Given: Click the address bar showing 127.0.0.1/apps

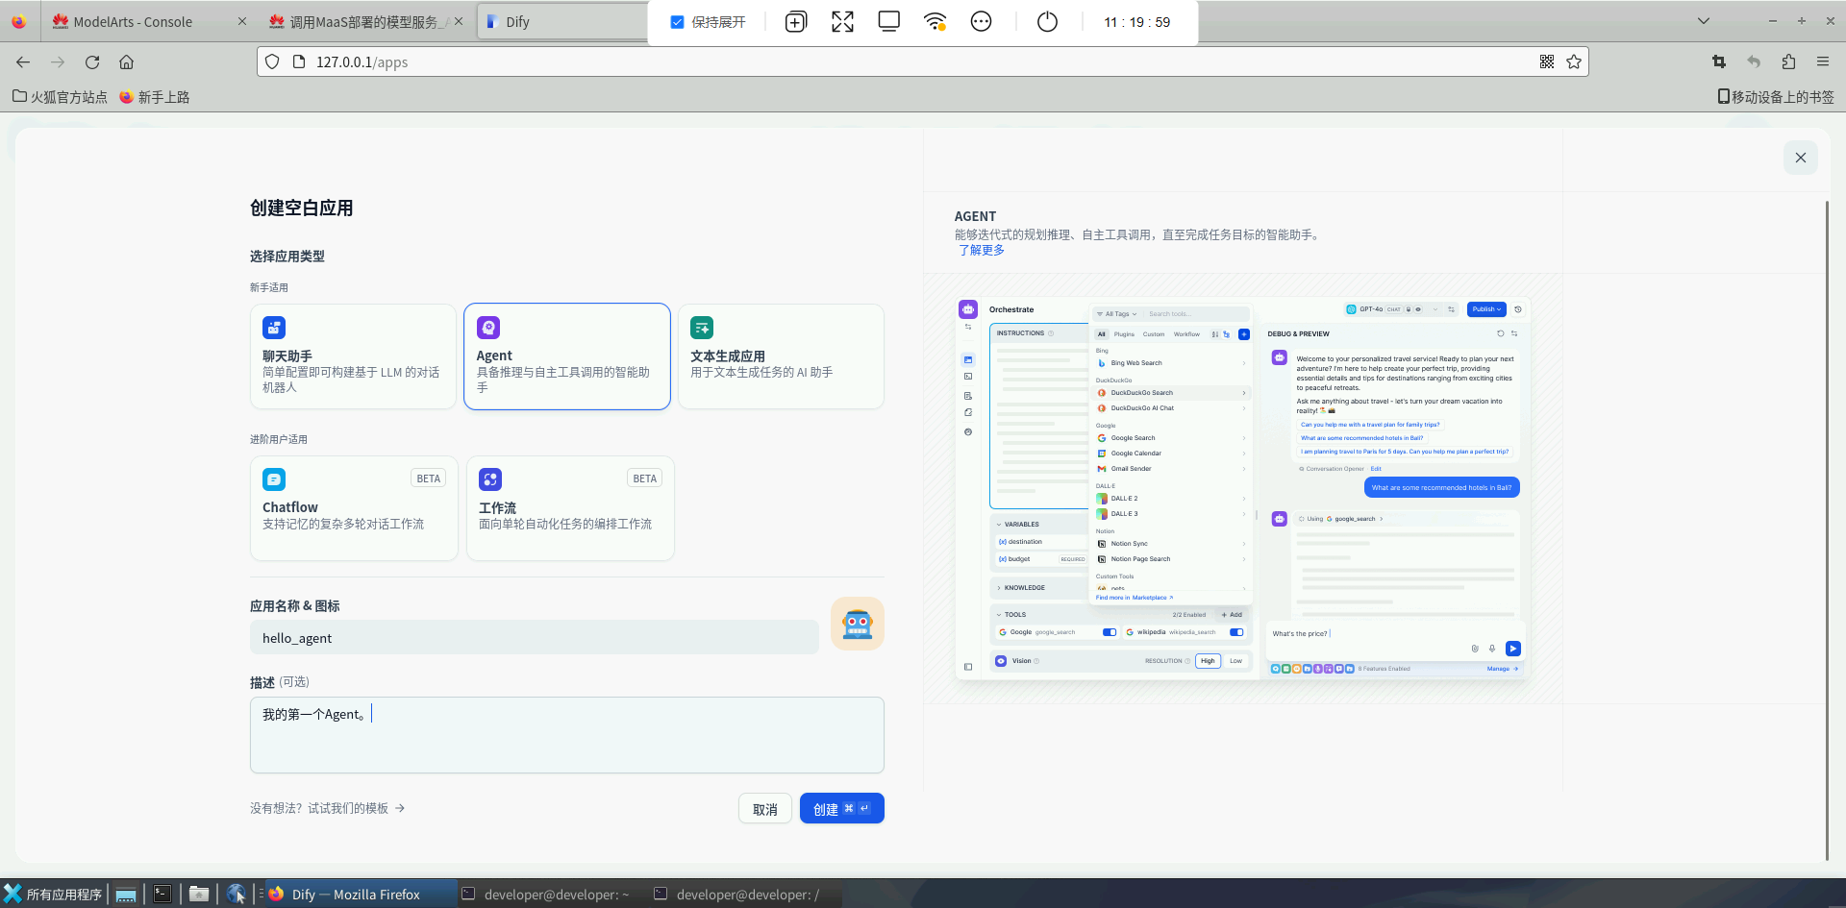Looking at the screenshot, I should 923,61.
